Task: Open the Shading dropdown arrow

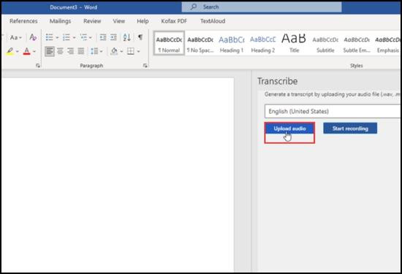Action: click(121, 52)
